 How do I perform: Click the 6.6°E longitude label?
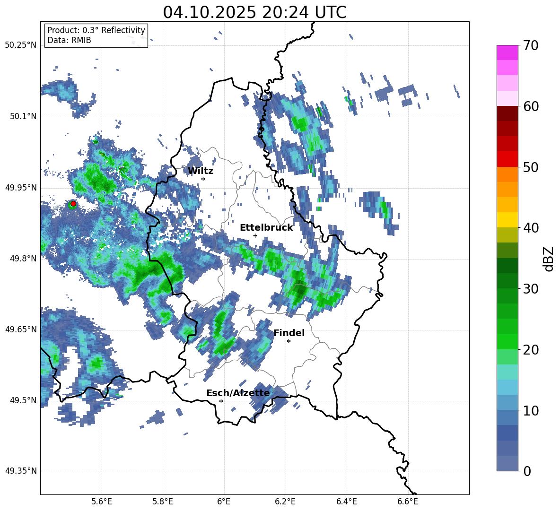(x=408, y=502)
